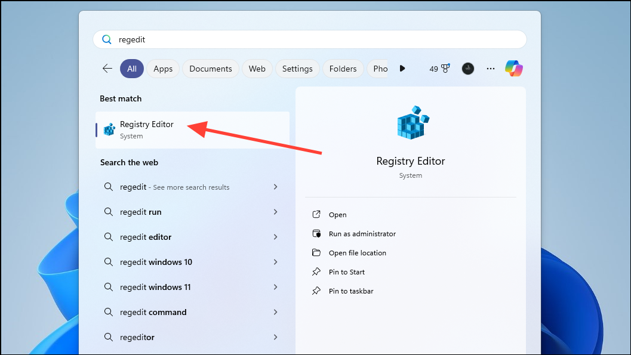
Task: Click the Pin to Start pin icon
Action: [316, 272]
